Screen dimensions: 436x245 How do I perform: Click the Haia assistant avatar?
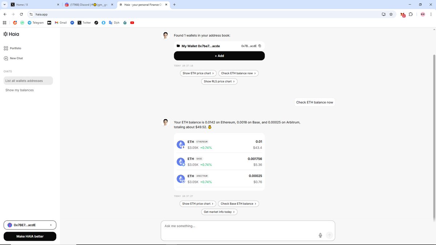(165, 122)
